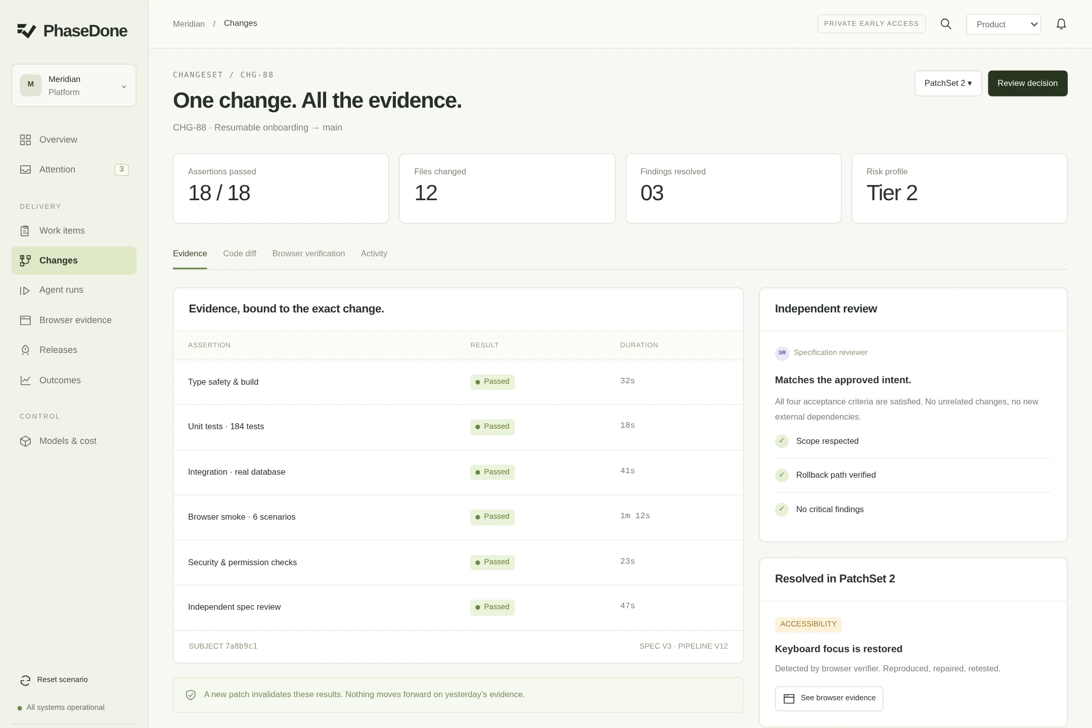
Task: Click See browser evidence button
Action: [829, 699]
